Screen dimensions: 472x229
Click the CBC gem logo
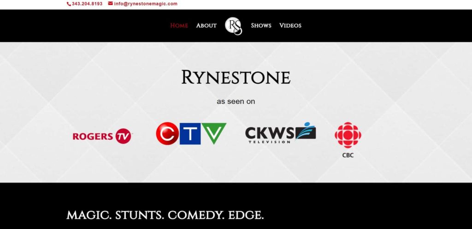(x=348, y=135)
